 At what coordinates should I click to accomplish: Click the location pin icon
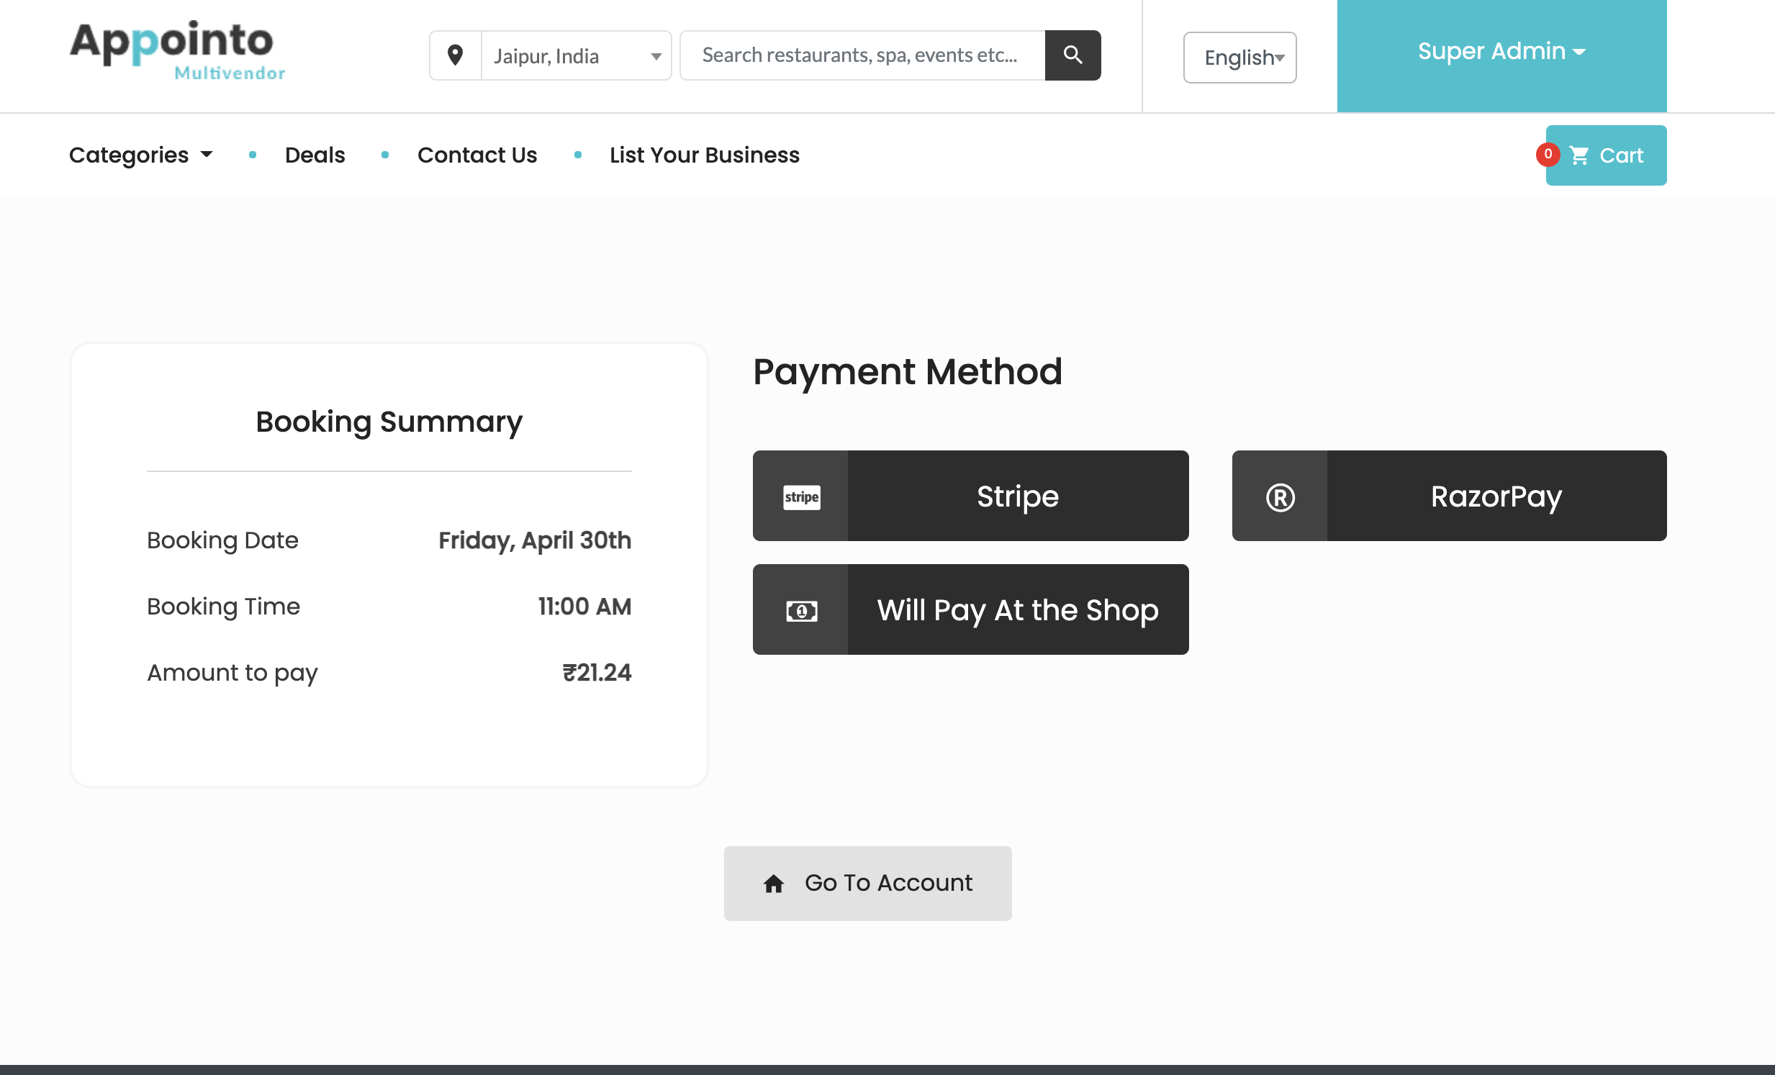tap(456, 55)
